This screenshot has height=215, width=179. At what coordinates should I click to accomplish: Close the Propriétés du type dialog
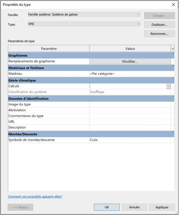173,5
